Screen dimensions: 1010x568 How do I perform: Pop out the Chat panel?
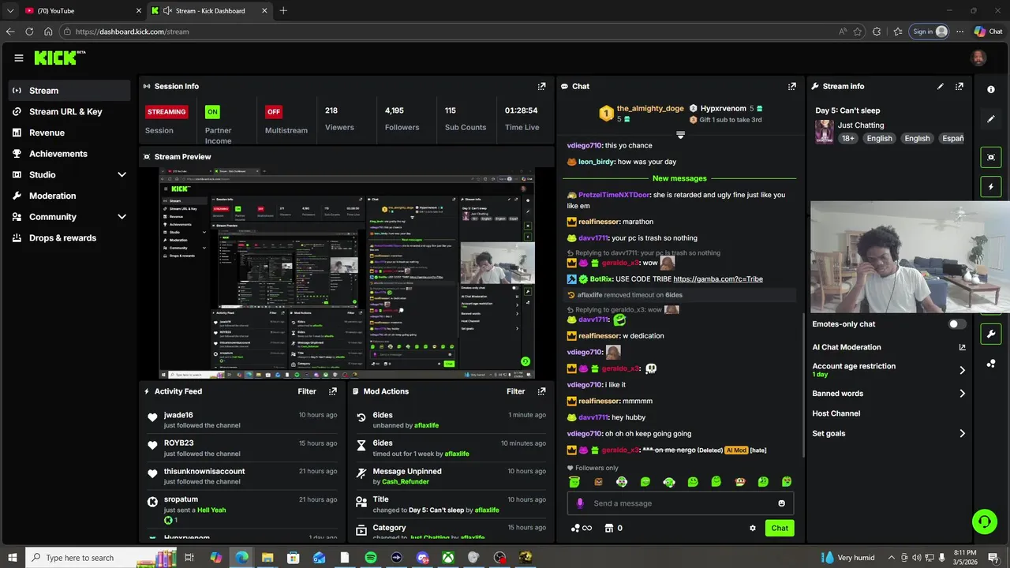(792, 86)
